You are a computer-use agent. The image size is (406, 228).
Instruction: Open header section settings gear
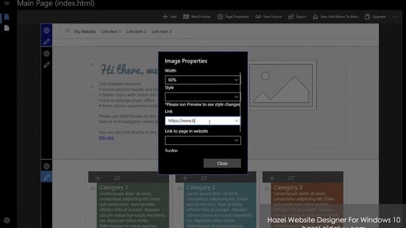click(x=46, y=30)
